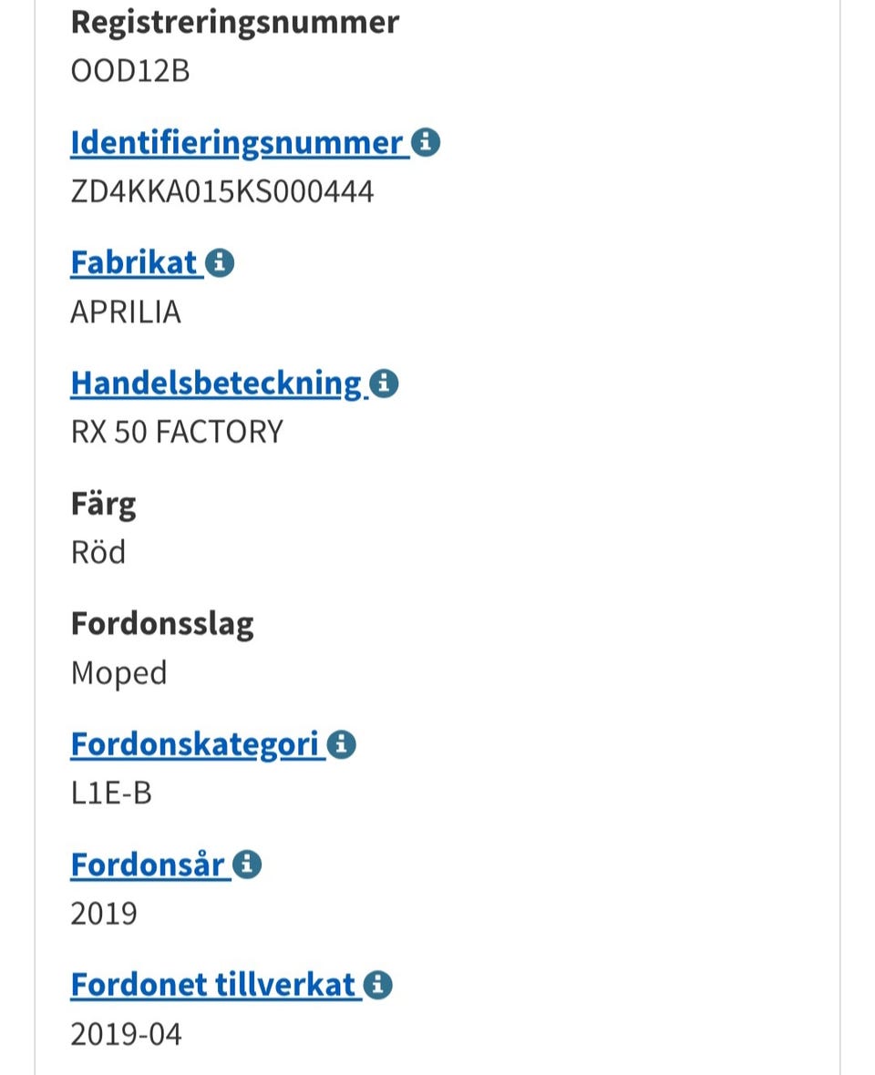The height and width of the screenshot is (1075, 875).
Task: Open the info icon beside Identifieringsnummer
Action: click(x=427, y=142)
